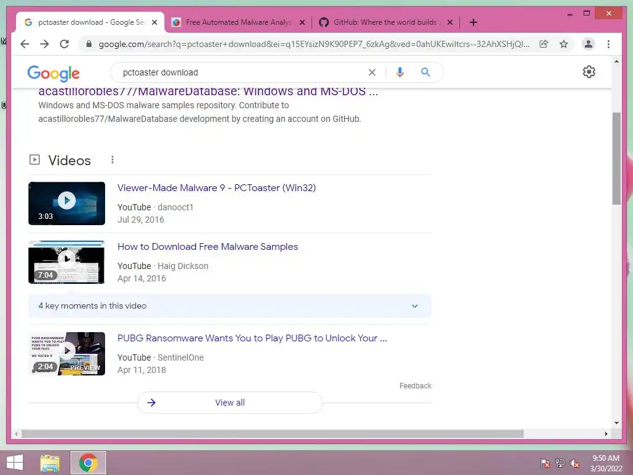Expand the 4 key moments chevron
The image size is (633, 475).
pyautogui.click(x=415, y=306)
